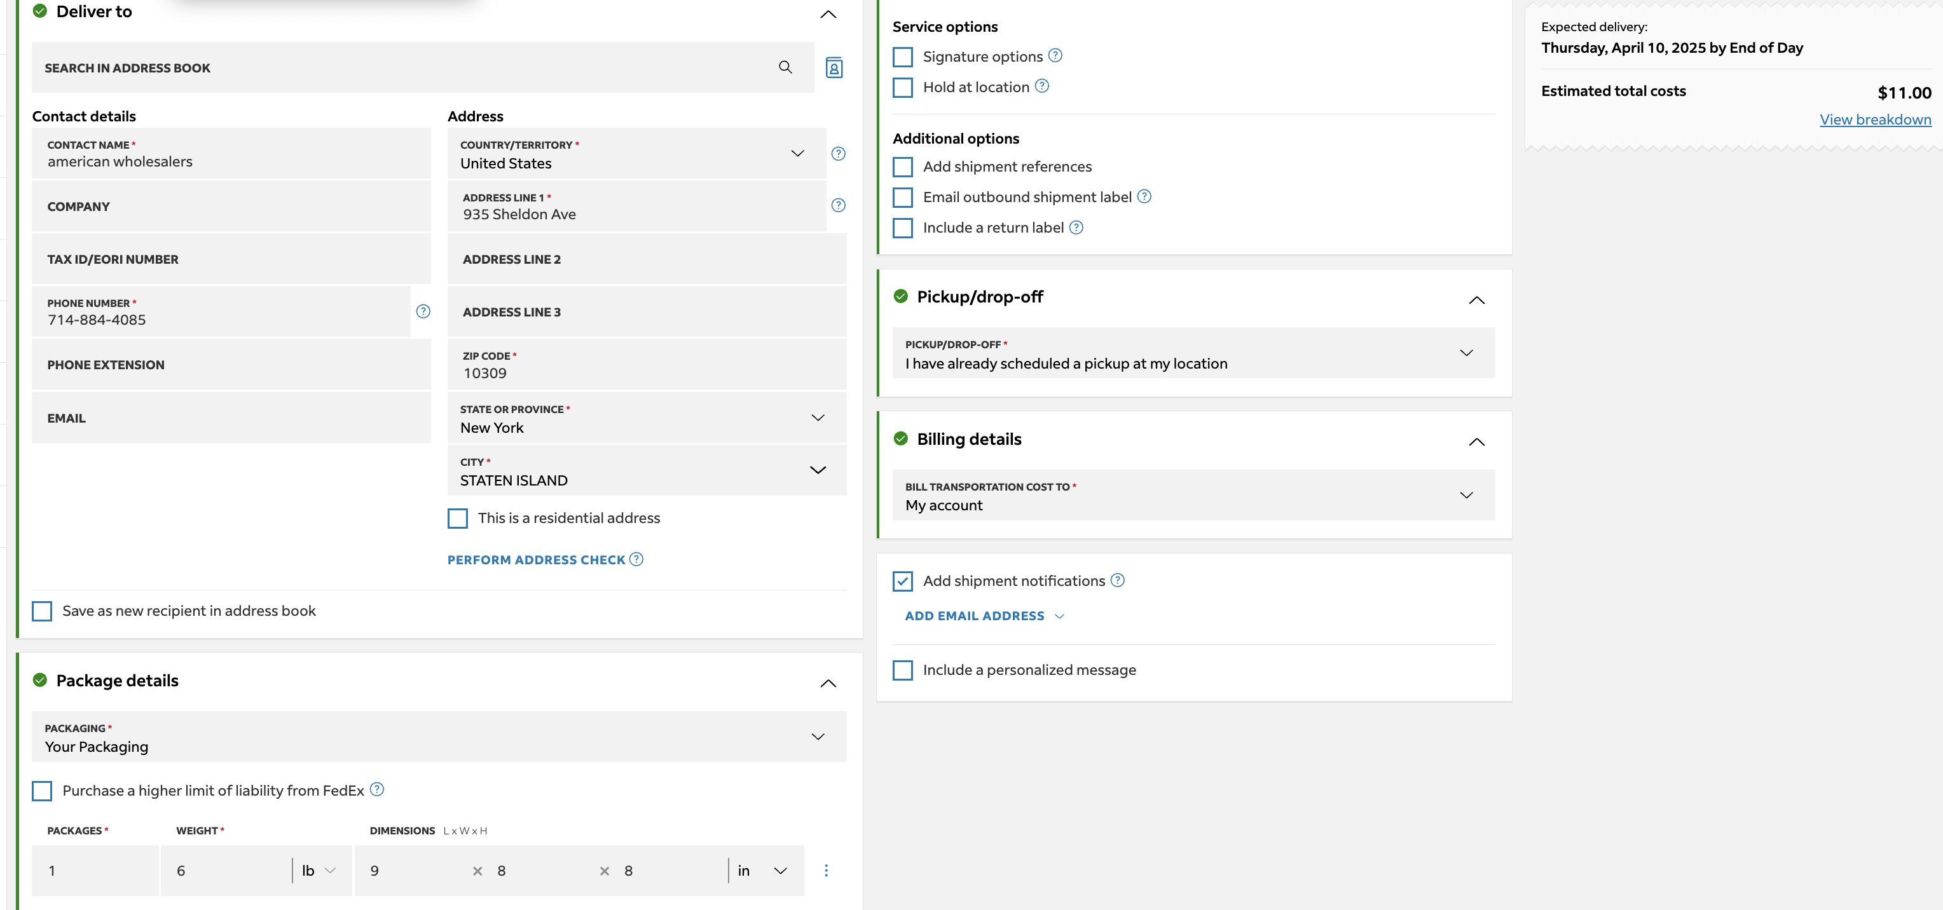Click Zip Code field
1943x910 pixels.
647,365
